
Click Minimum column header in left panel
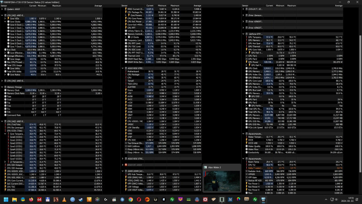coord(42,5)
